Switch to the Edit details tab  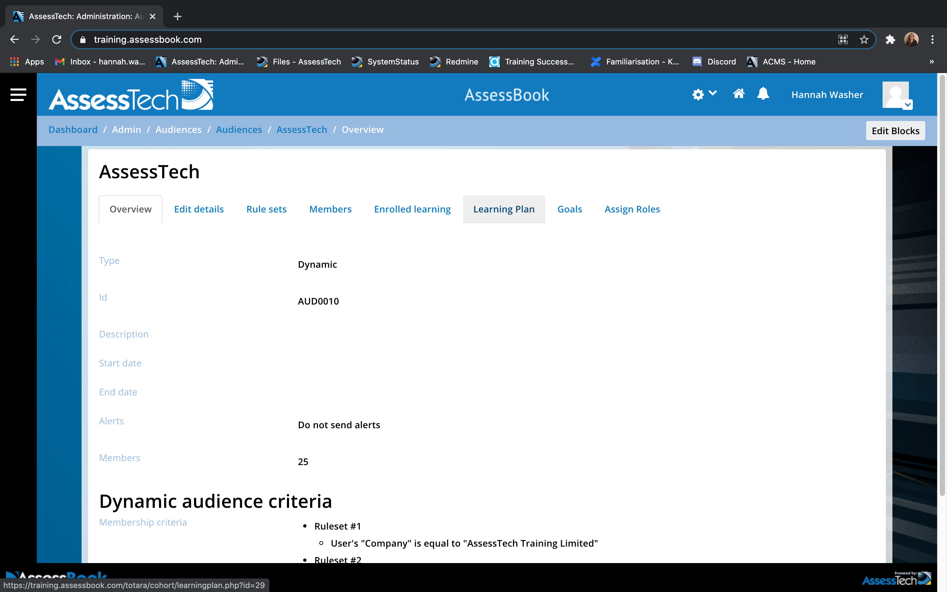(x=199, y=209)
